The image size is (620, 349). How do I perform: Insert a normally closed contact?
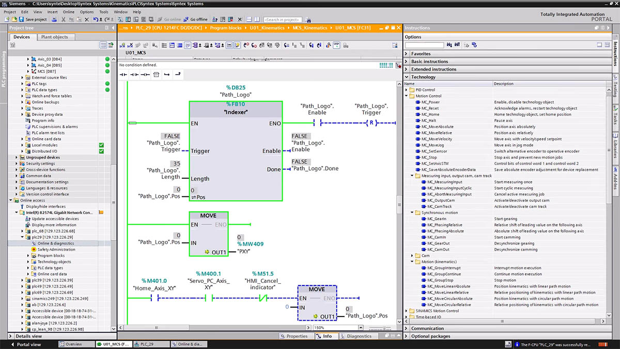[134, 74]
